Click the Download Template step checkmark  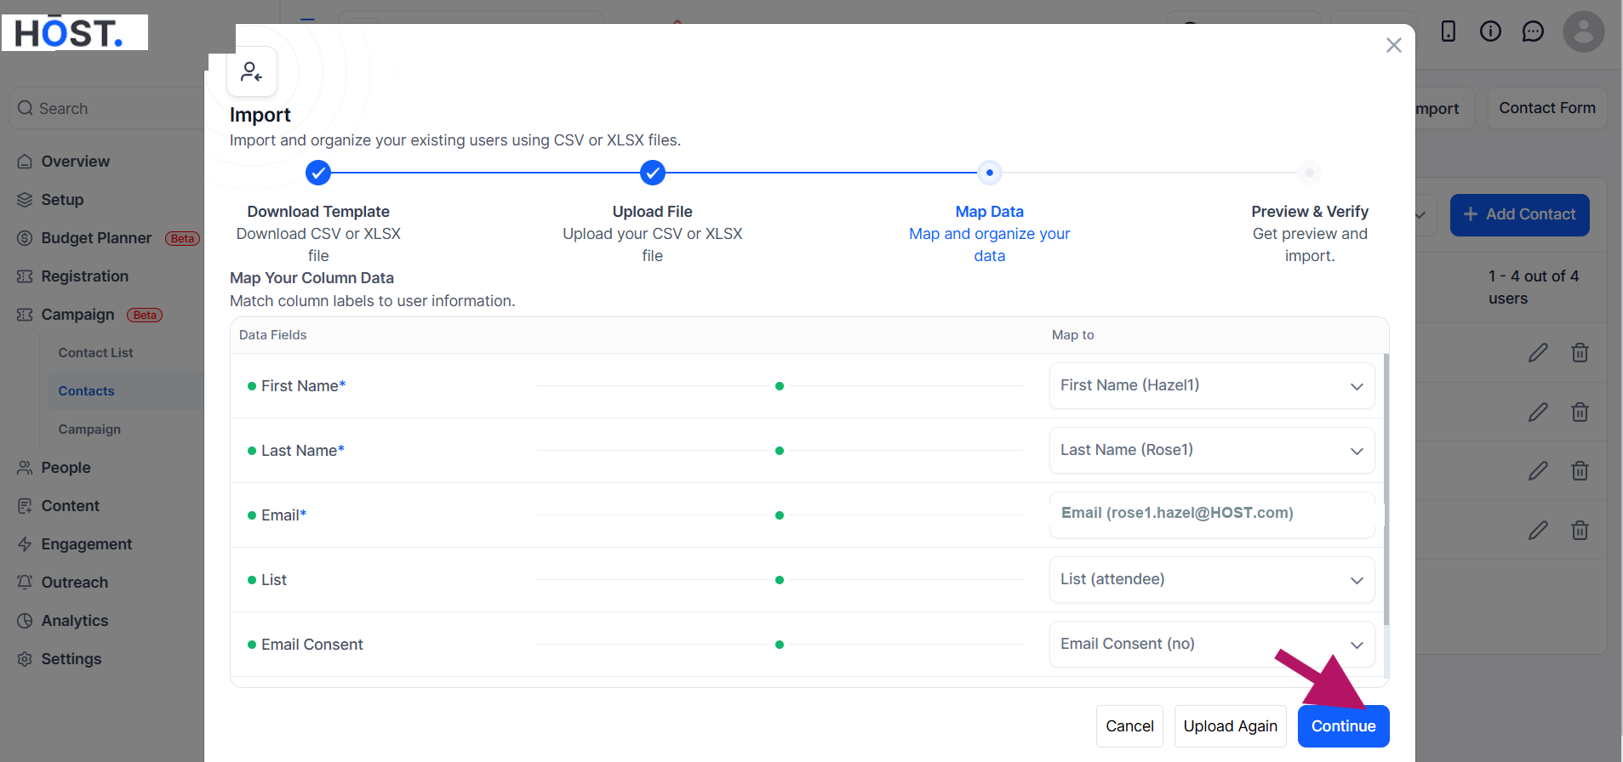pyautogui.click(x=318, y=173)
